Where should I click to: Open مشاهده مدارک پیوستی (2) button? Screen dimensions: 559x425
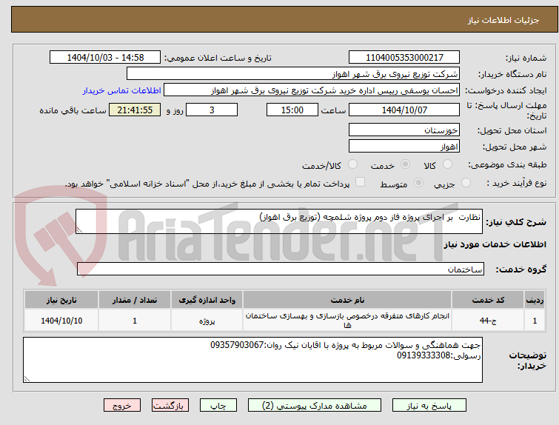coord(315,406)
